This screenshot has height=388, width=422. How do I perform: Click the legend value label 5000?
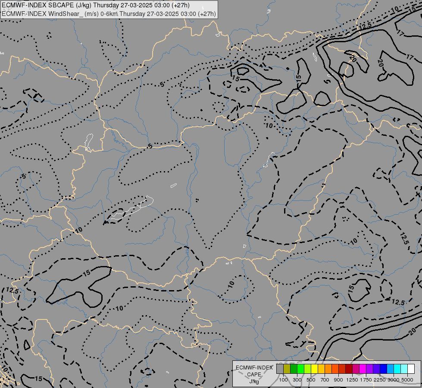pos(407,380)
